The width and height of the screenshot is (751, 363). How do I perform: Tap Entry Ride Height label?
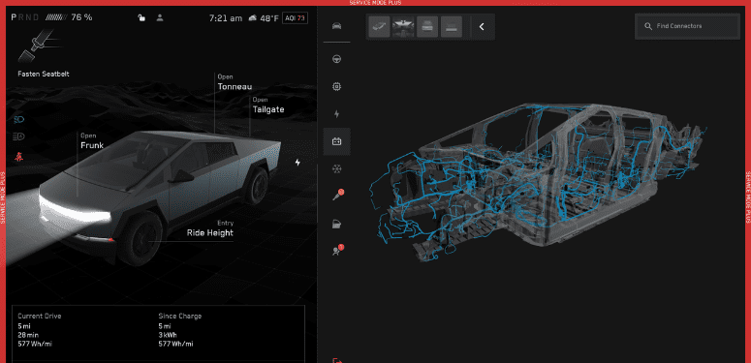209,229
